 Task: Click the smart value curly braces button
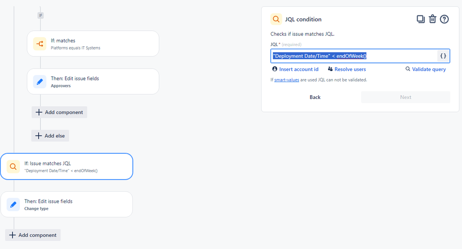click(x=443, y=56)
